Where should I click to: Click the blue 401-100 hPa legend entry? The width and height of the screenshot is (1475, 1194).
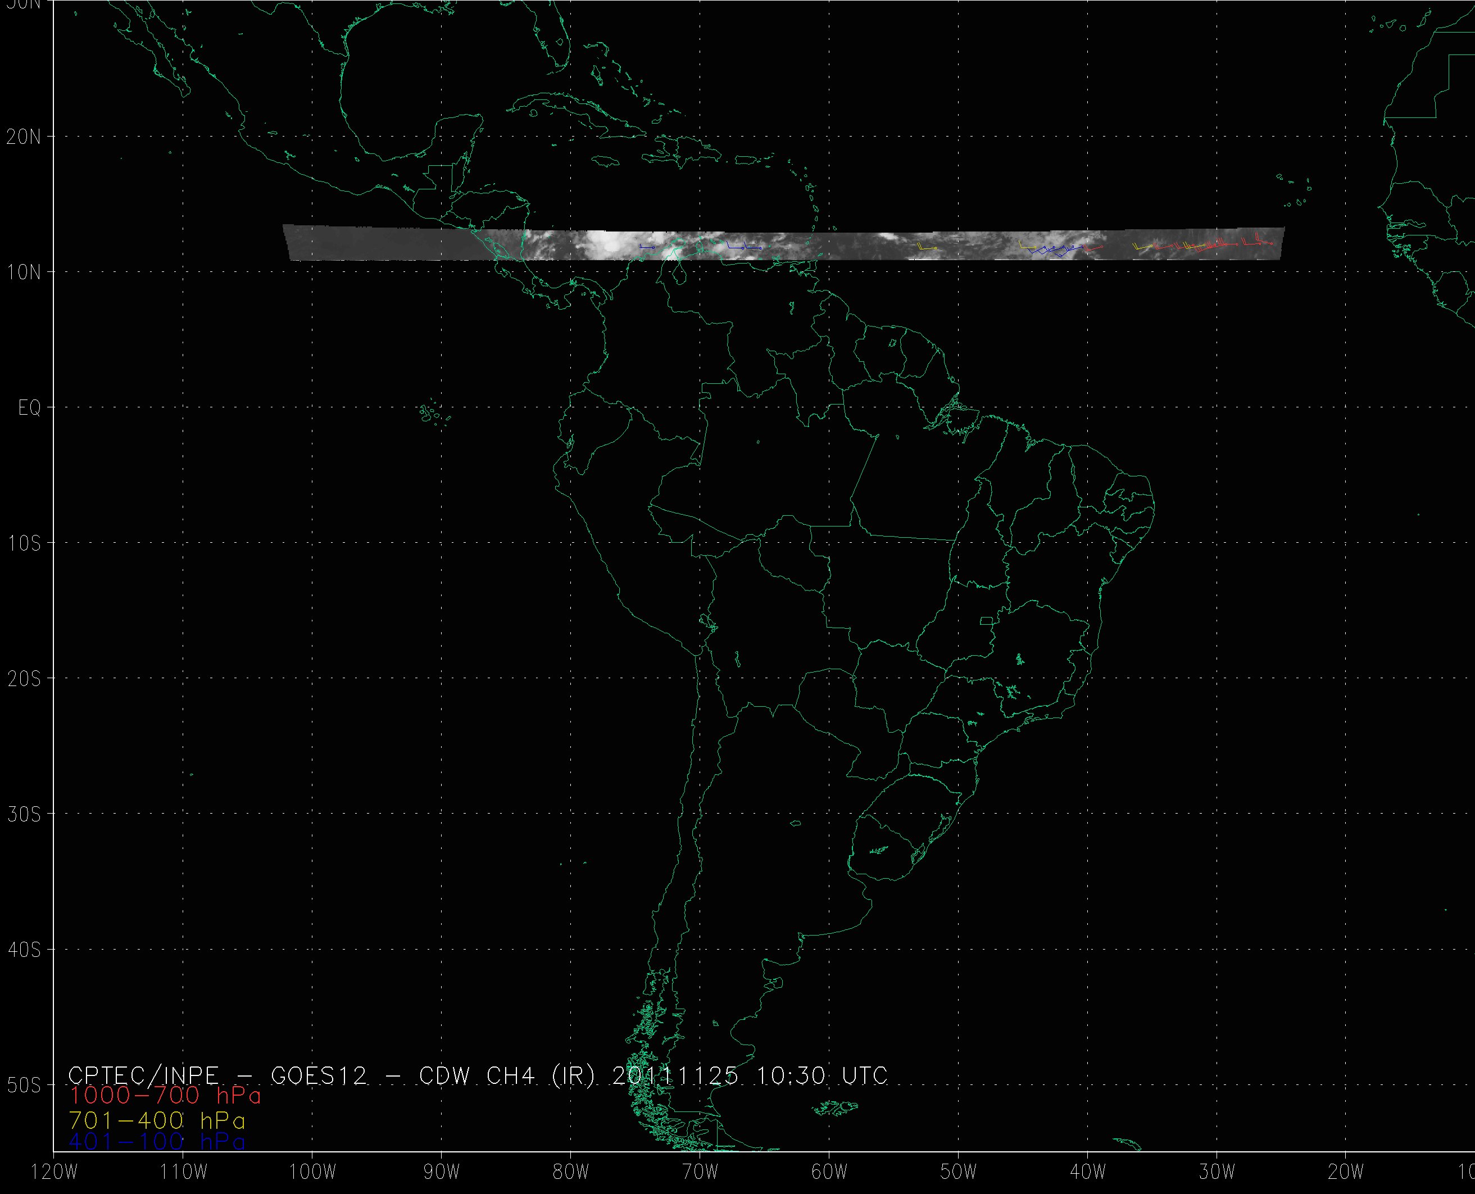(x=157, y=1142)
